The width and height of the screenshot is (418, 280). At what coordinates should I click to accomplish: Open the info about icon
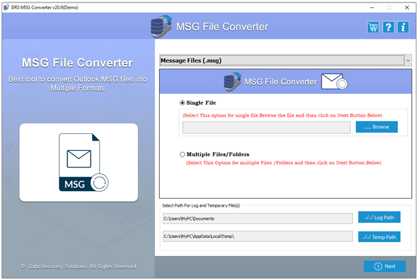403,27
